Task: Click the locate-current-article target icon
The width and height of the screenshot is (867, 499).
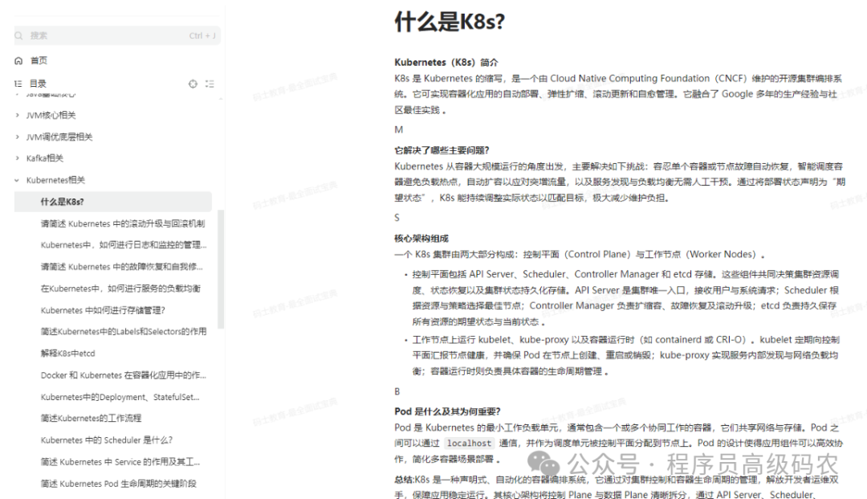Action: pos(193,83)
